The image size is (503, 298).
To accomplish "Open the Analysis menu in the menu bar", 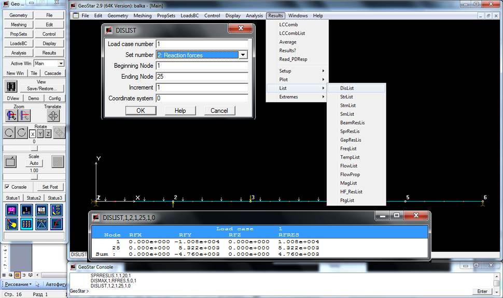I will pos(255,16).
